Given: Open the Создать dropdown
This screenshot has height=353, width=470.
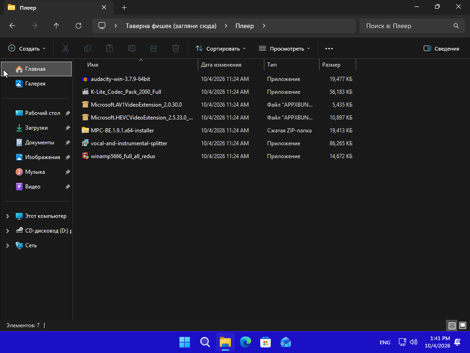Looking at the screenshot, I should tap(27, 49).
